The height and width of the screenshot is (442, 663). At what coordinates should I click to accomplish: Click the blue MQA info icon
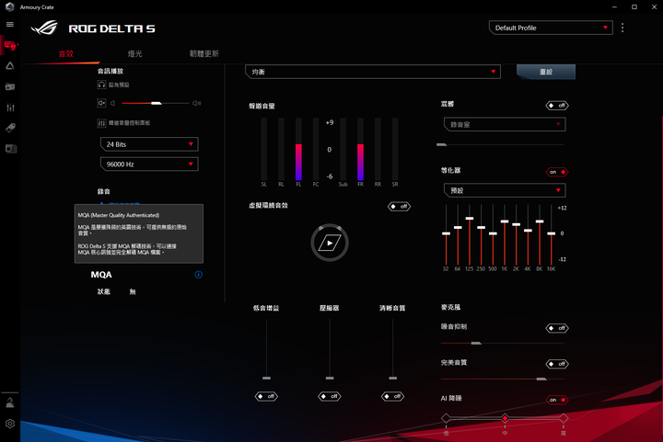click(198, 275)
